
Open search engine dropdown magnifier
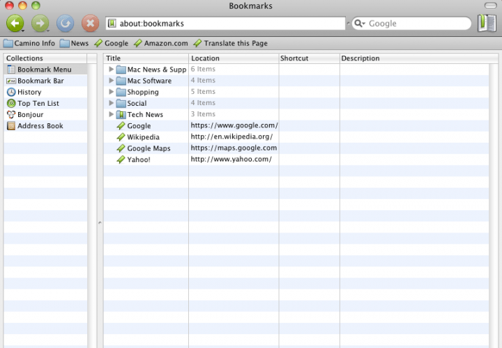360,24
